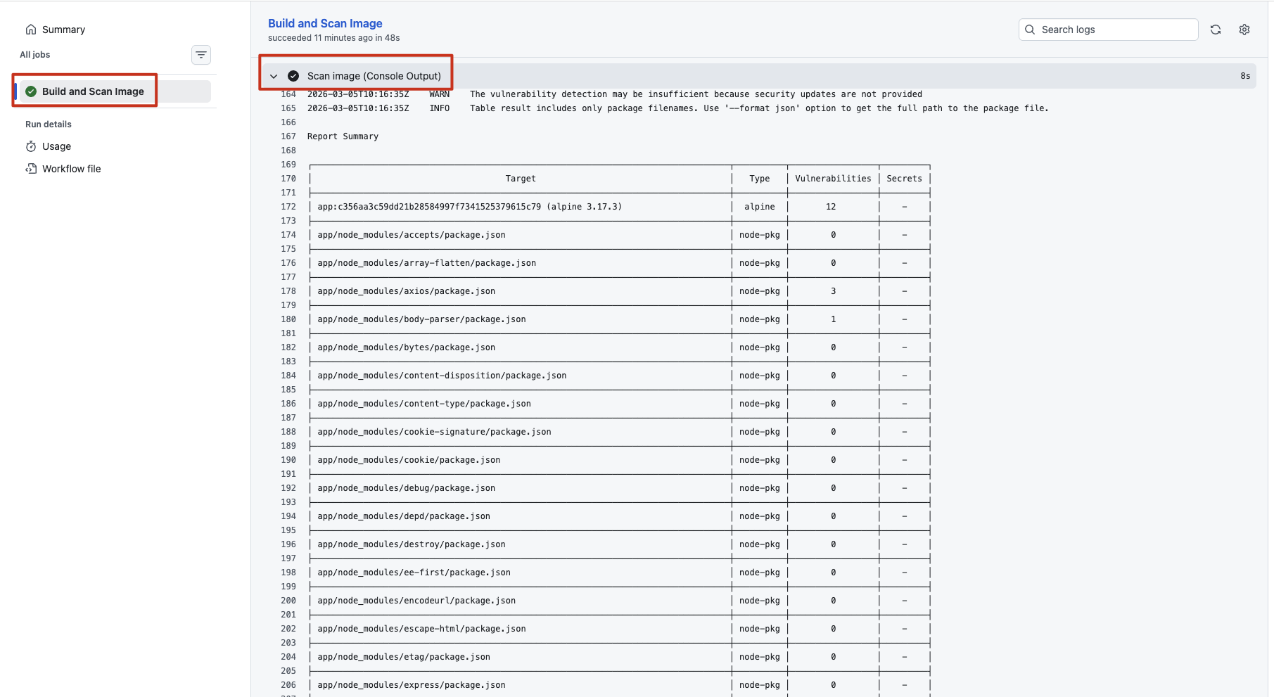The width and height of the screenshot is (1274, 697).
Task: Open the Summary page
Action: [x=63, y=30]
